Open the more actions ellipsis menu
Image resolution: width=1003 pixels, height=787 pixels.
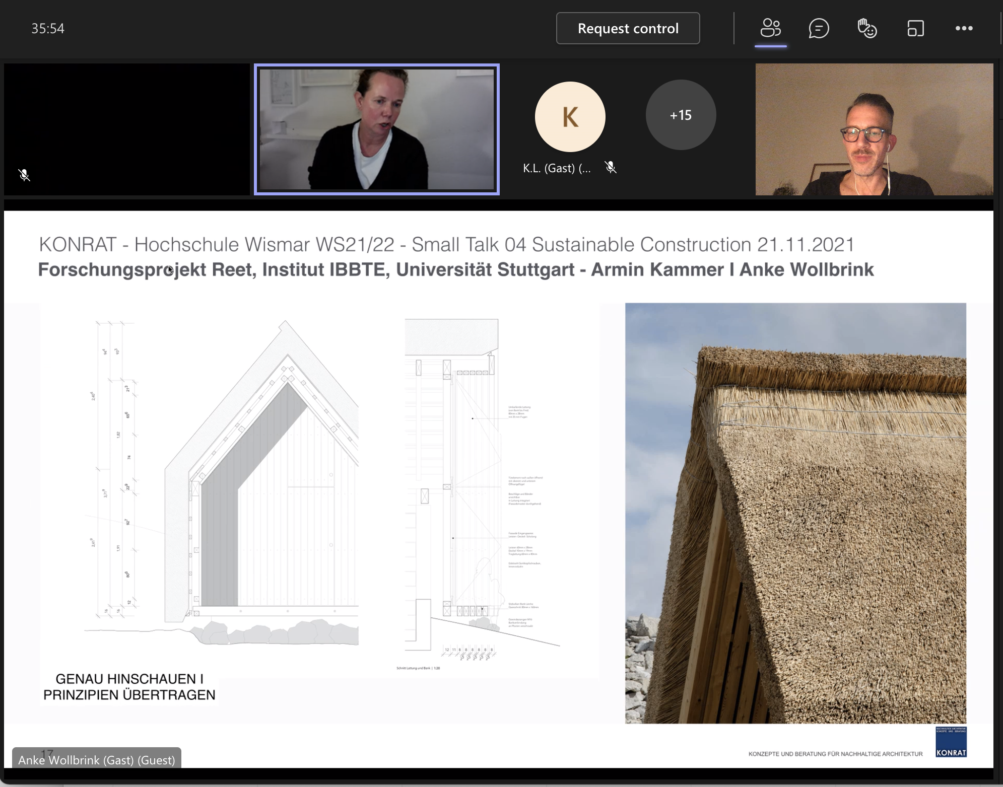click(964, 28)
